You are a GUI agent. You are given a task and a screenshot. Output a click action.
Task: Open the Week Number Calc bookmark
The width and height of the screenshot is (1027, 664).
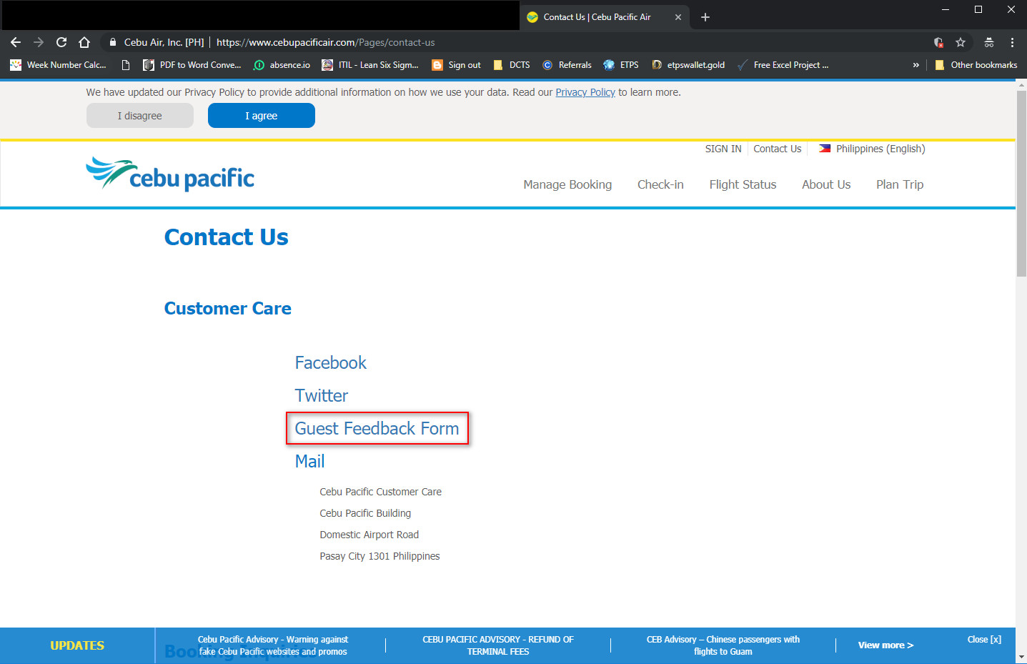(x=59, y=65)
